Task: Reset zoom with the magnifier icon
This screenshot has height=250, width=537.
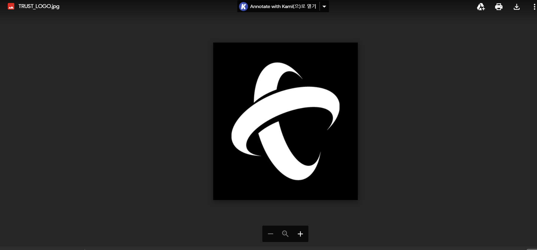Action: pyautogui.click(x=285, y=234)
